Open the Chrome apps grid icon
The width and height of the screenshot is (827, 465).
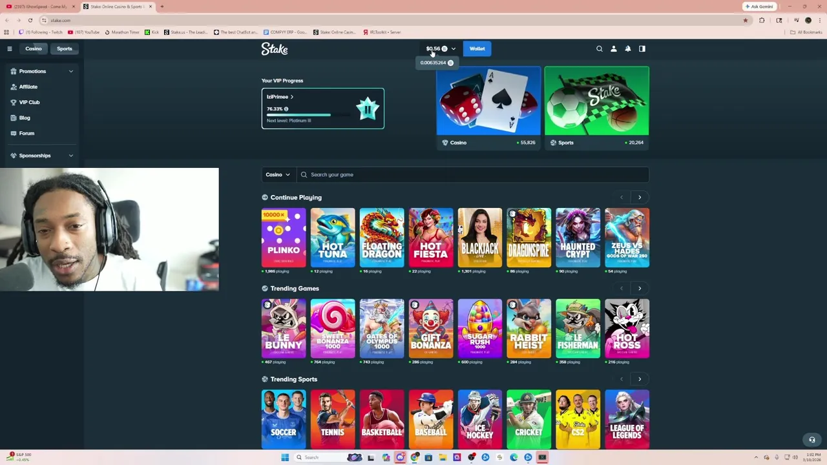click(x=6, y=32)
